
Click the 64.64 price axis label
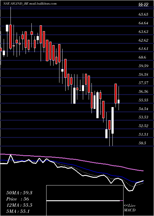tap(144, 23)
